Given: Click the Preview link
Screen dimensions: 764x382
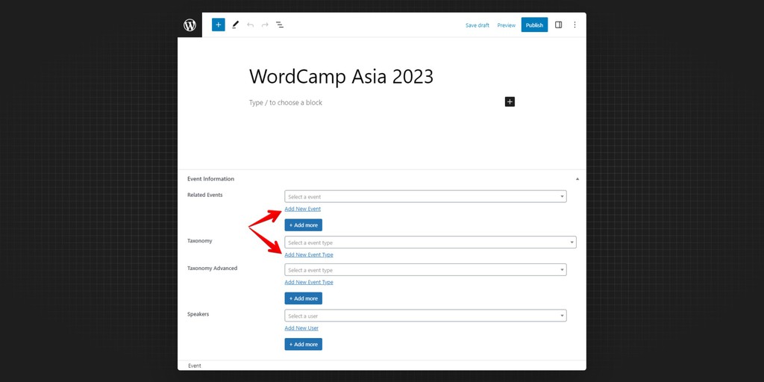Looking at the screenshot, I should pos(507,25).
